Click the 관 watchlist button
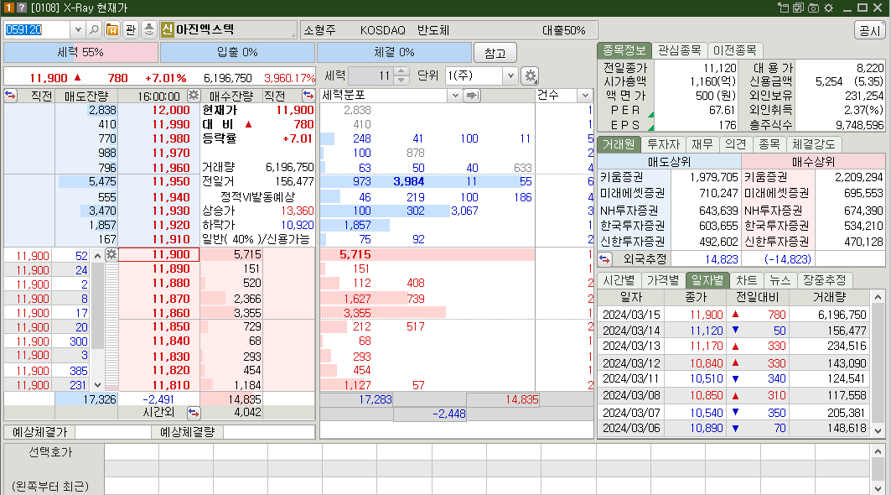Screen dimensions: 891x495 (x=131, y=29)
